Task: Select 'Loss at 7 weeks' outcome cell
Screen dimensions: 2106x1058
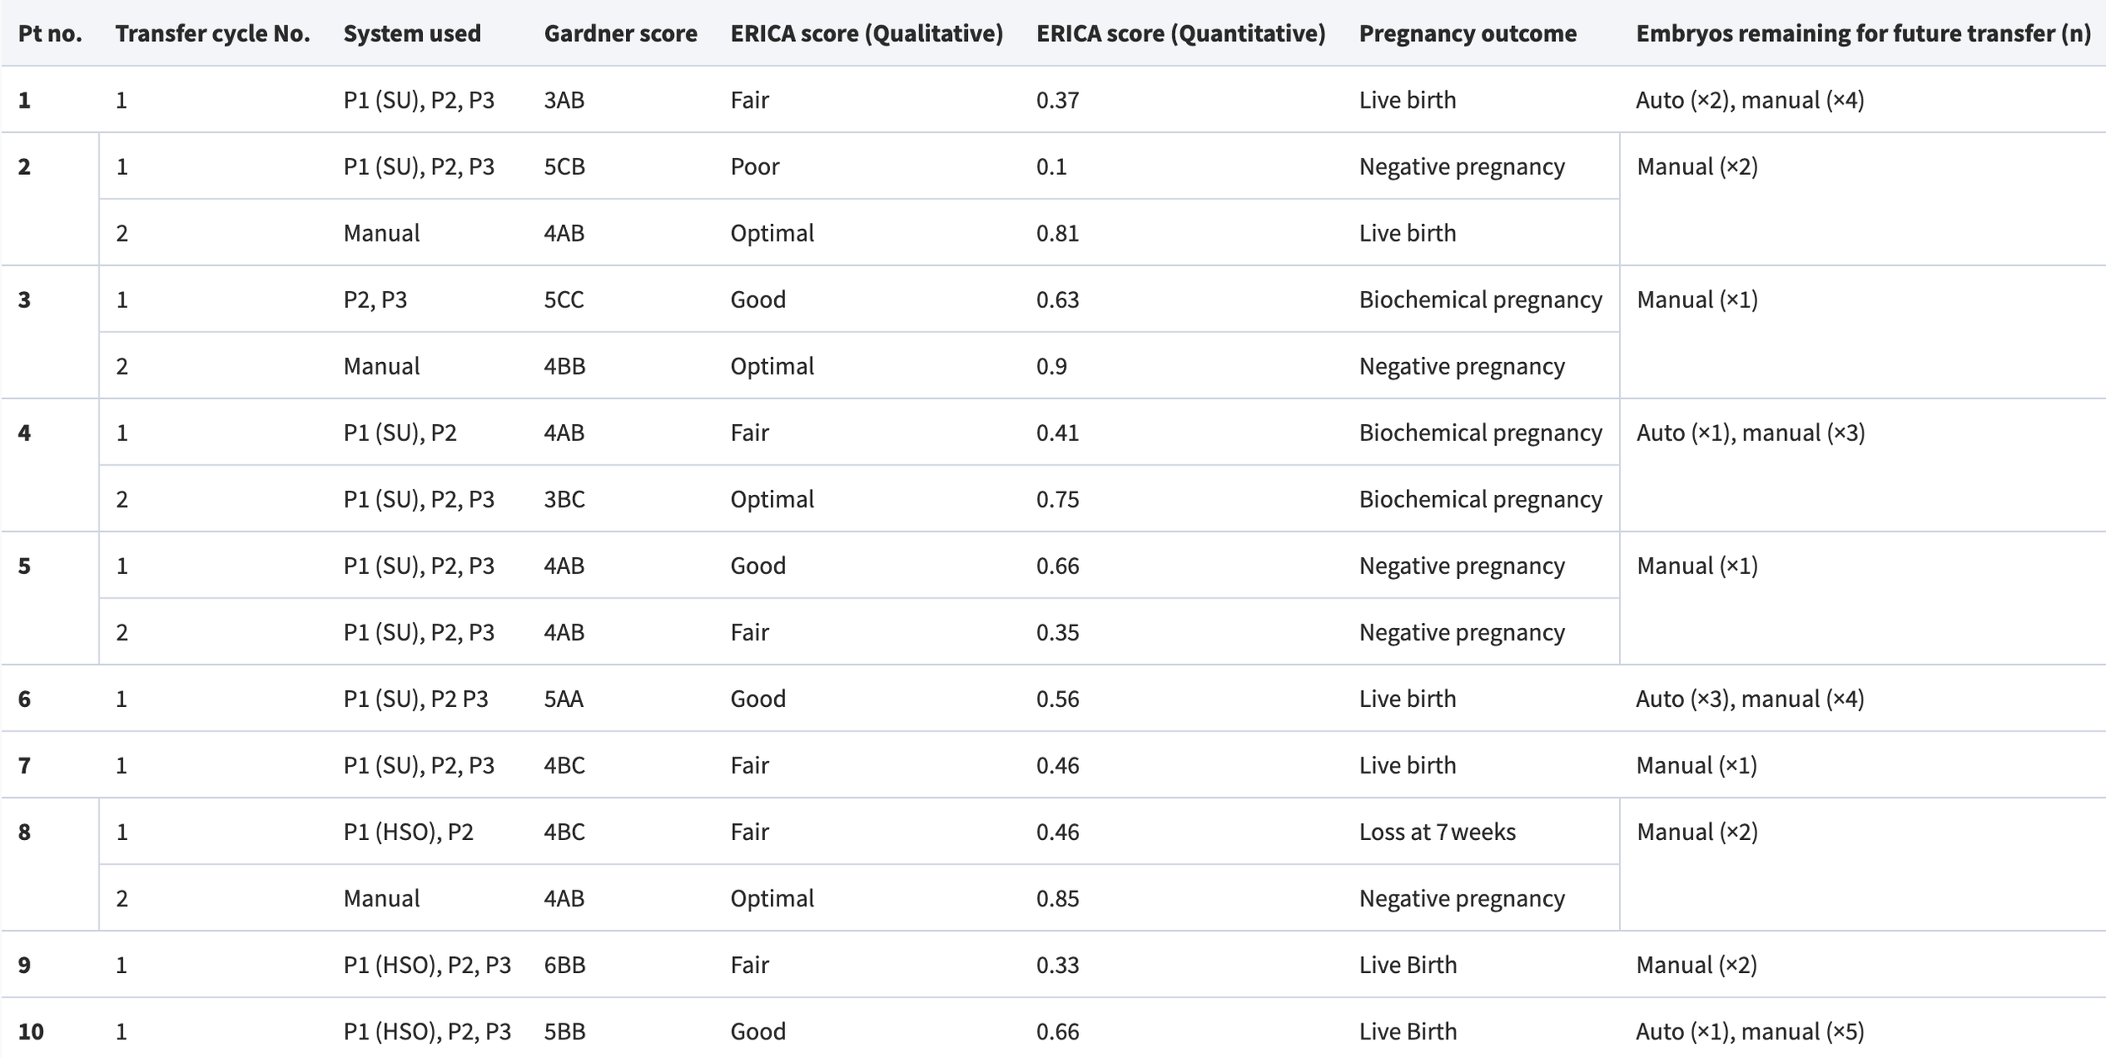Action: (1437, 832)
